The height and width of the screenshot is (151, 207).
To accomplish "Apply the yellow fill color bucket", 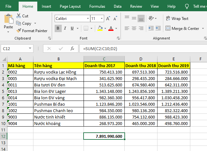I will [100, 28].
